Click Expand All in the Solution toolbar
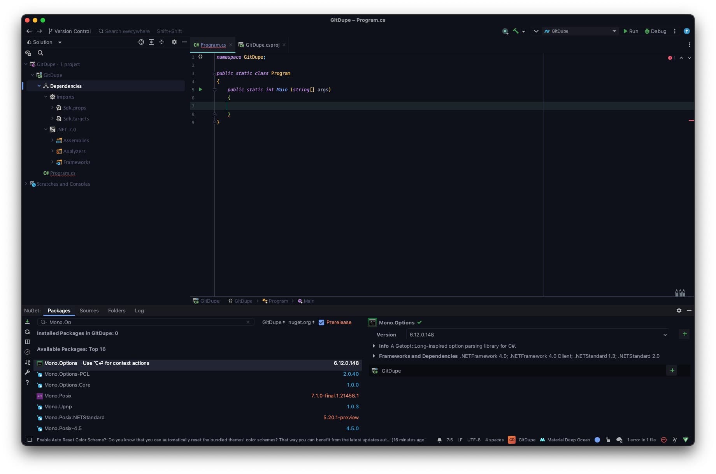The height and width of the screenshot is (474, 716). tap(151, 42)
